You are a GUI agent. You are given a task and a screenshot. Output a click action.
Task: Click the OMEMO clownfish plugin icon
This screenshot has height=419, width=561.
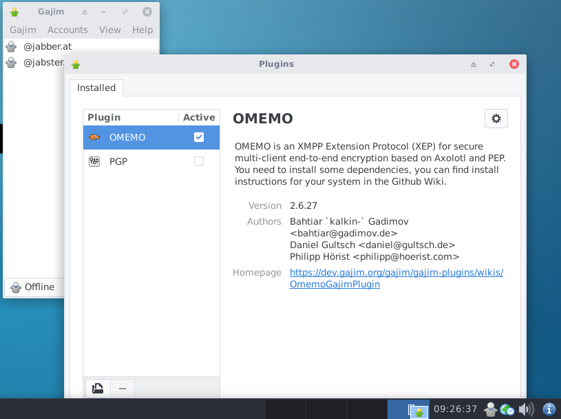pyautogui.click(x=94, y=137)
